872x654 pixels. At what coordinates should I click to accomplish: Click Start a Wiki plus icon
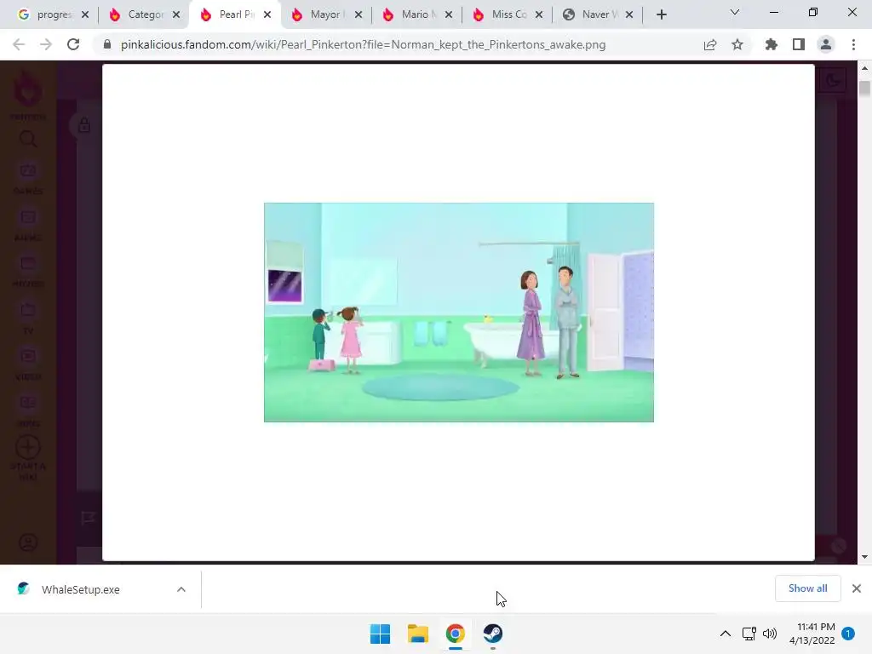click(x=28, y=447)
